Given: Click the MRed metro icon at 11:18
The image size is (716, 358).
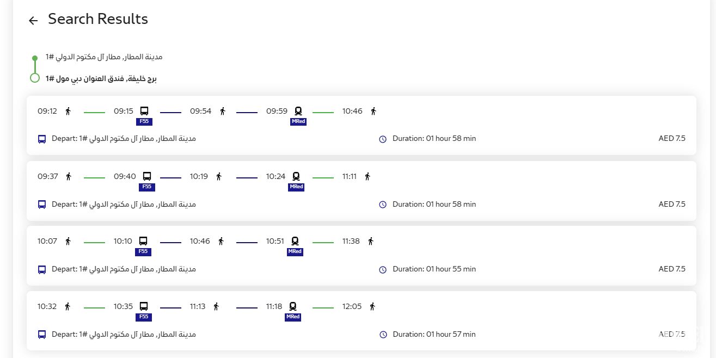Looking at the screenshot, I should [293, 306].
